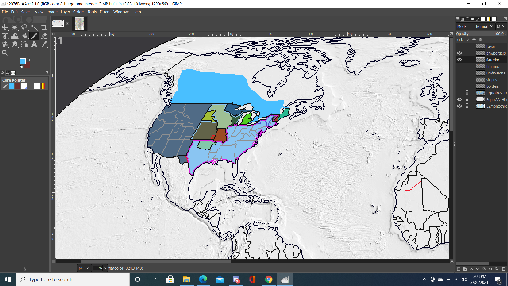Select the Color Picker eyedropper tool
The image size is (508, 286).
tap(44, 44)
